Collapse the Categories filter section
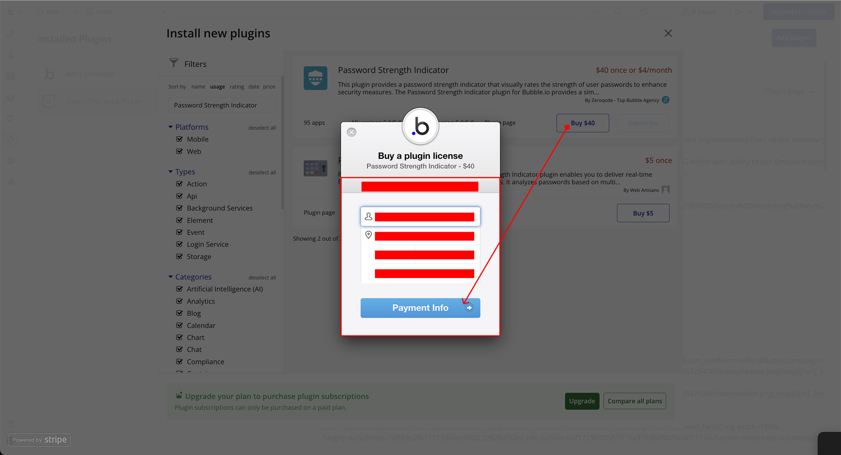The height and width of the screenshot is (455, 841). (170, 277)
